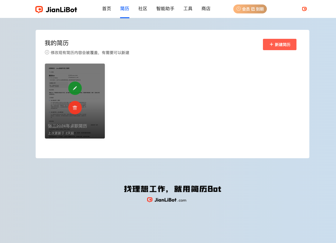Open the 商店 section
Screen dimensions: 336x243
click(206, 9)
